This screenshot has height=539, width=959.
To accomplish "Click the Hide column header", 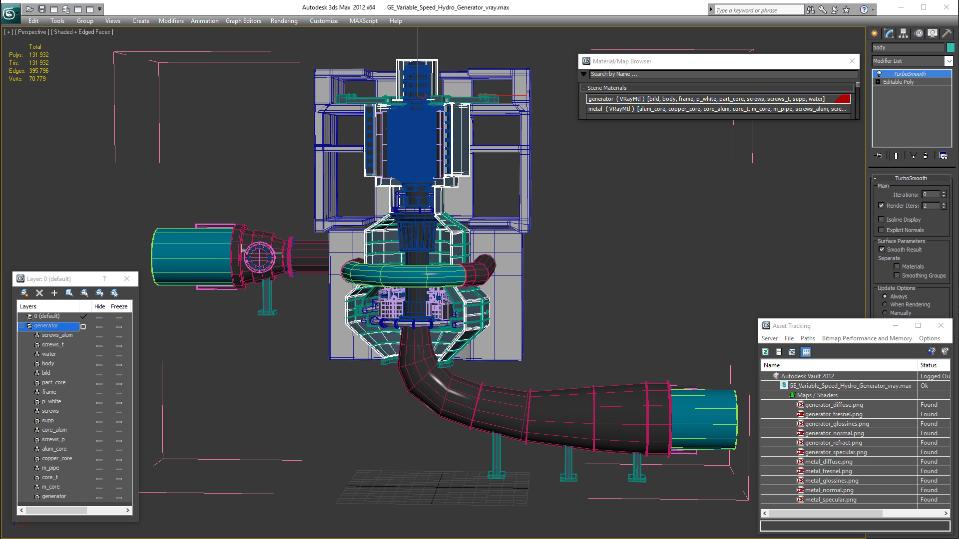I will pyautogui.click(x=99, y=306).
